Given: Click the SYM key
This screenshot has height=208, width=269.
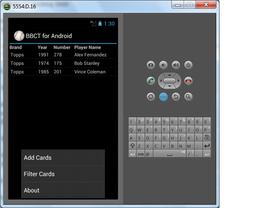Looking at the screenshot, I should pos(141,154).
